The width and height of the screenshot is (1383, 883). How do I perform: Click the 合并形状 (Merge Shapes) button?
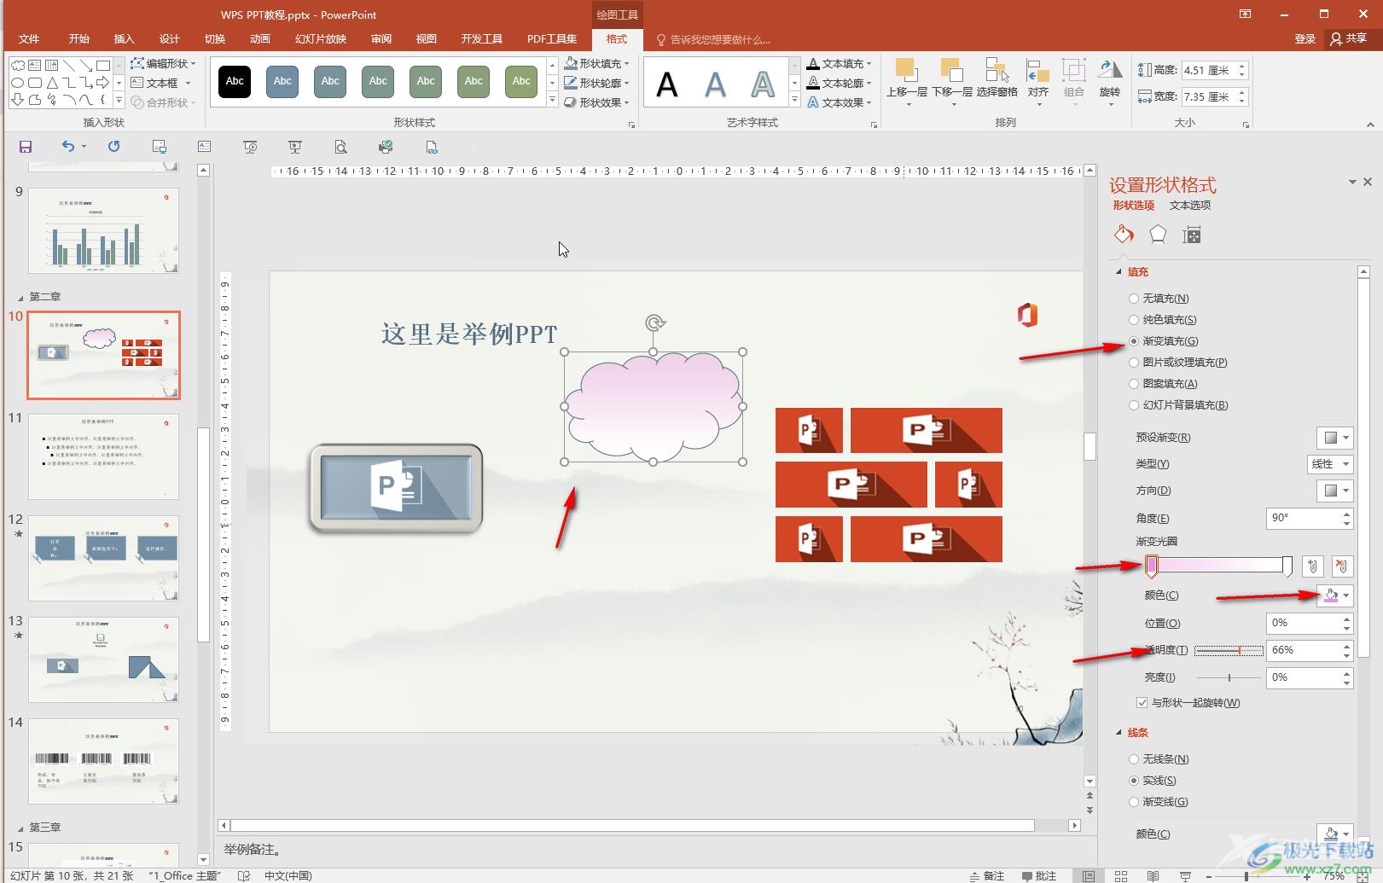coord(163,102)
